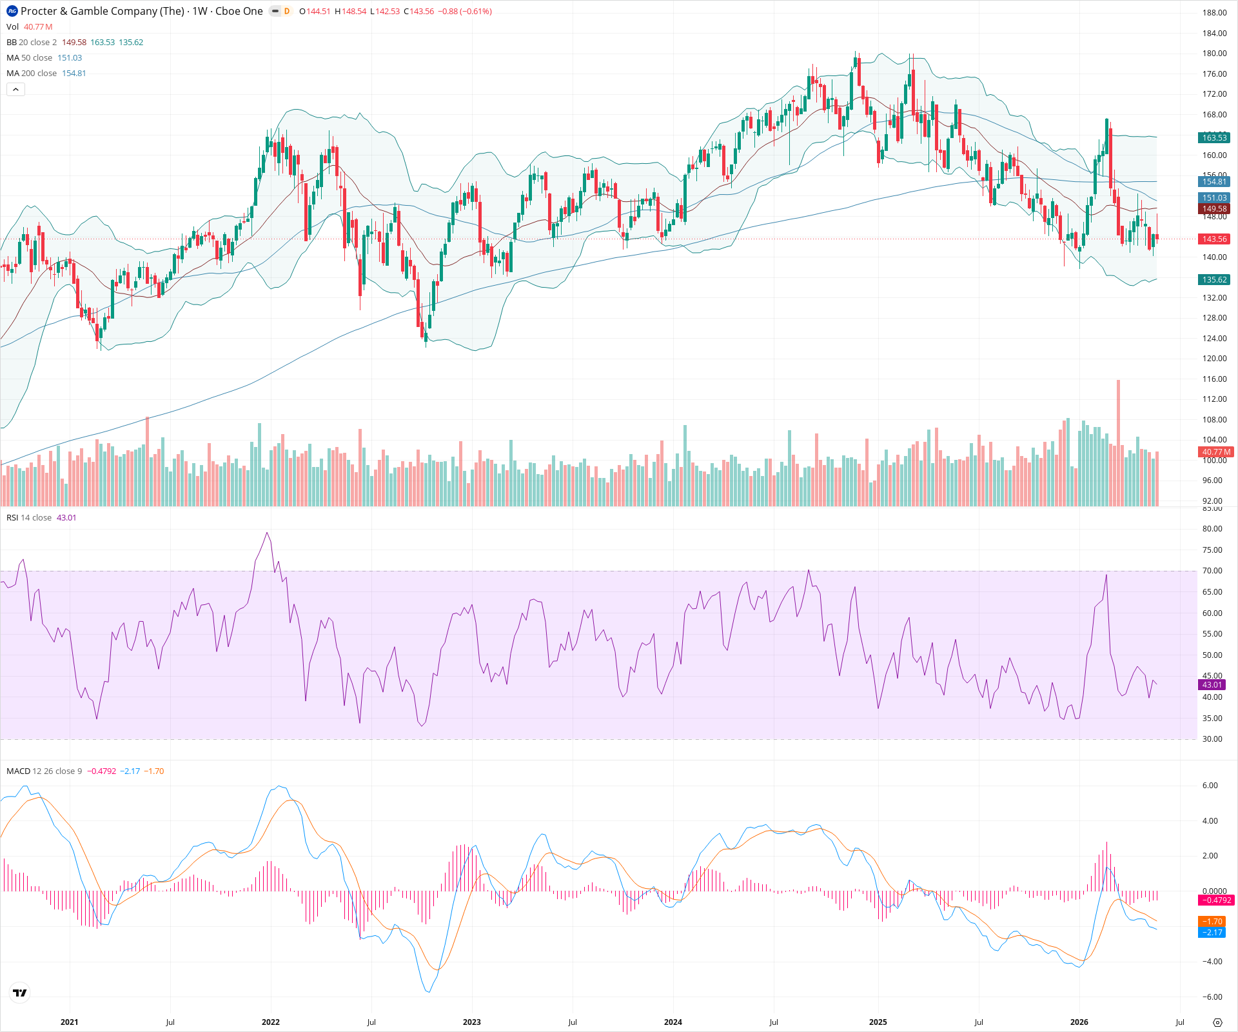Click the 2026 time axis label
1238x1032 pixels.
pyautogui.click(x=1079, y=1022)
